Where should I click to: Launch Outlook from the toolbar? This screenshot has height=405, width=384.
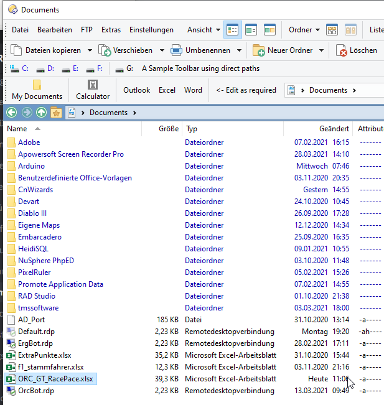136,90
